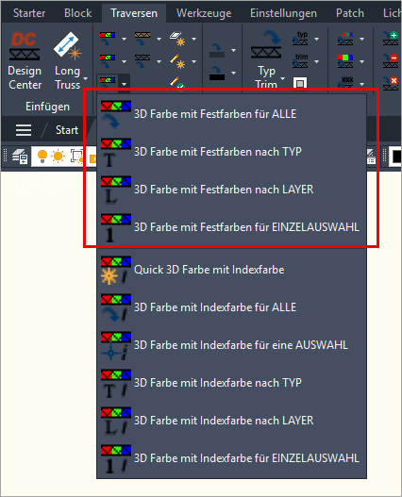Screen dimensions: 402x497
Task: Click the remove truss red minus icon
Action: pos(391,60)
